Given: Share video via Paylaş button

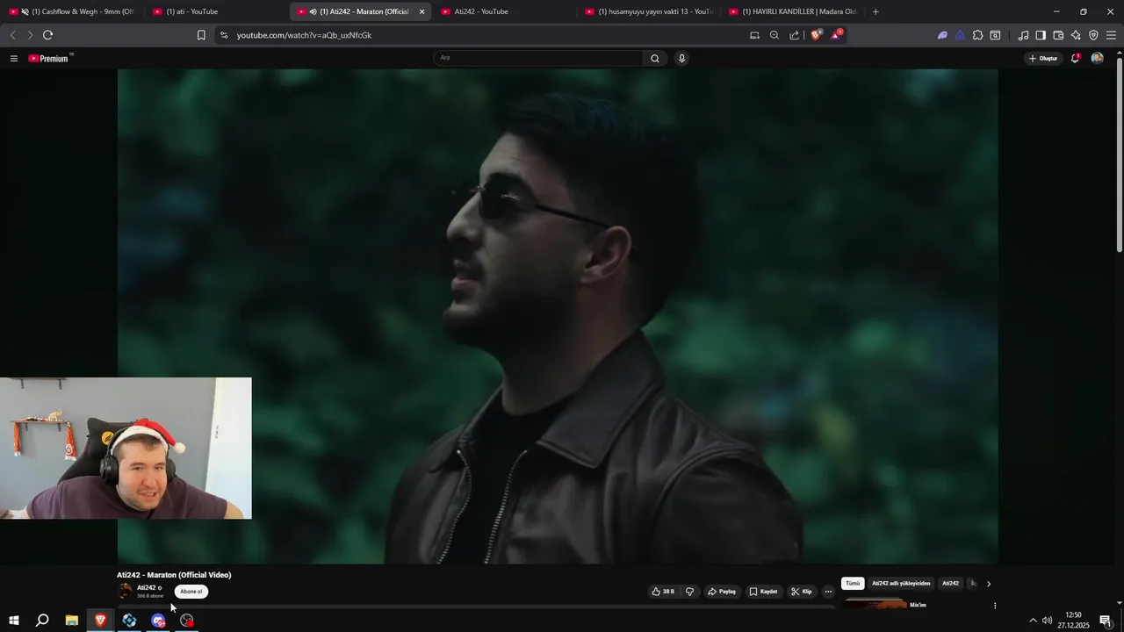Looking at the screenshot, I should (722, 592).
